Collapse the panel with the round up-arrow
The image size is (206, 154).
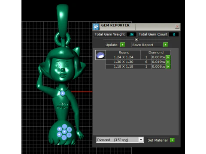click(x=136, y=39)
